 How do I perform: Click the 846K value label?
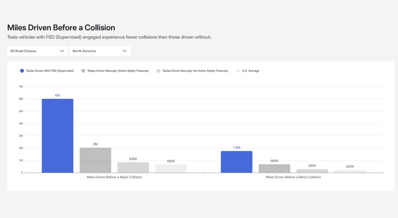[x=133, y=159]
